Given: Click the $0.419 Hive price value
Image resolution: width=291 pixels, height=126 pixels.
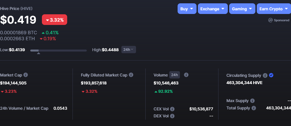Looking at the screenshot, I should [18, 20].
